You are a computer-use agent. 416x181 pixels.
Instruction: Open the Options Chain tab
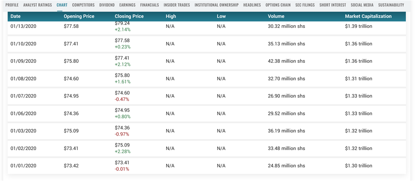coord(278,5)
